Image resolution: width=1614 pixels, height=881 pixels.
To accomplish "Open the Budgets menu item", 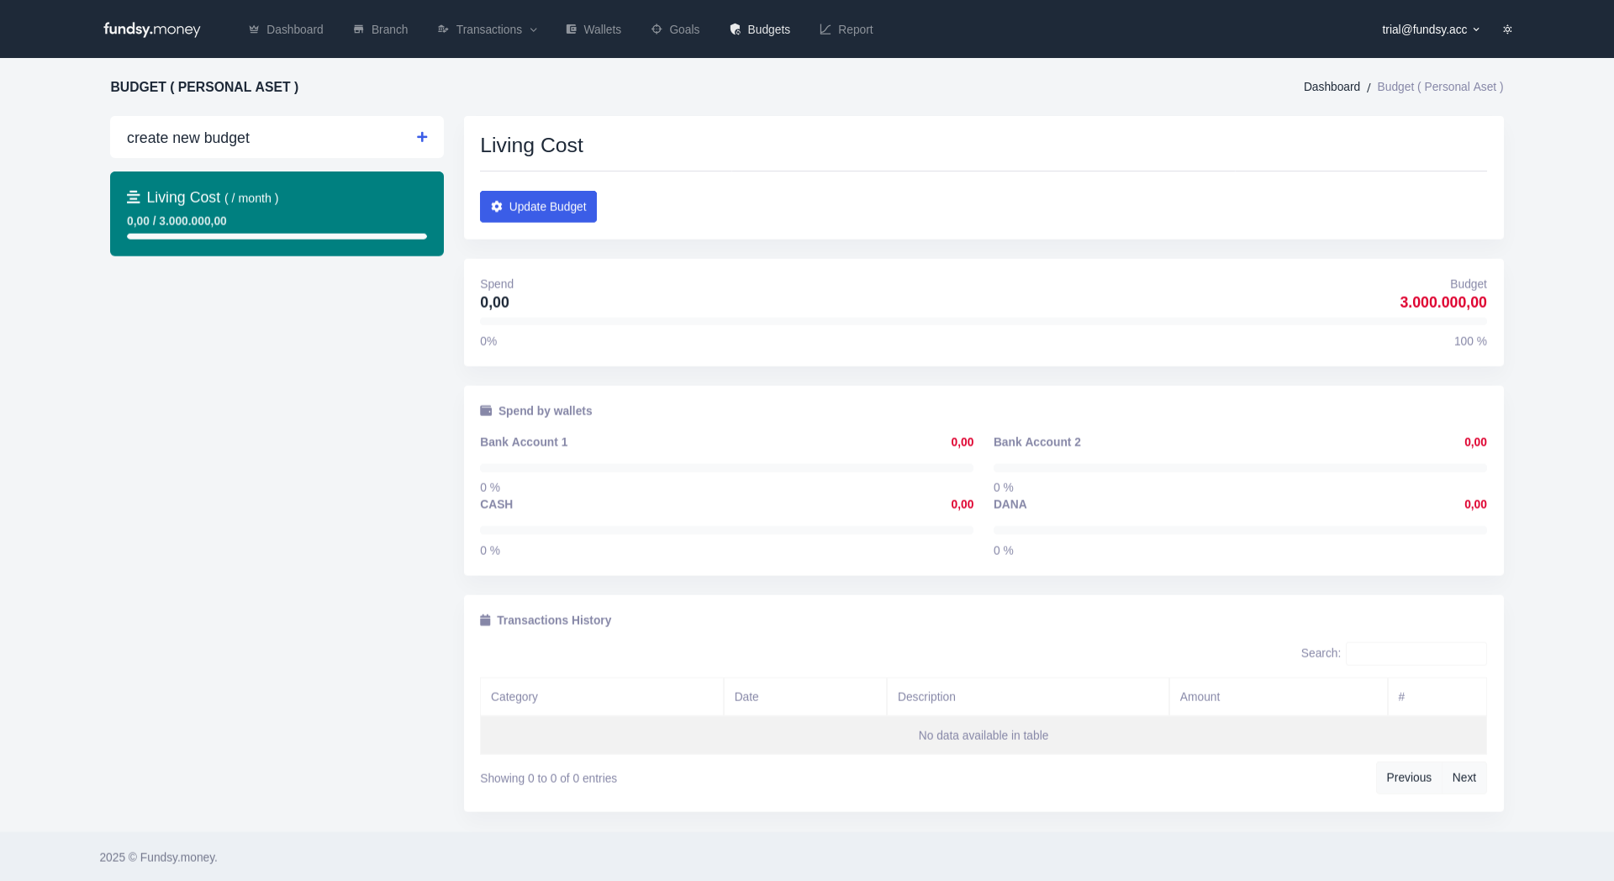I will coord(760,29).
